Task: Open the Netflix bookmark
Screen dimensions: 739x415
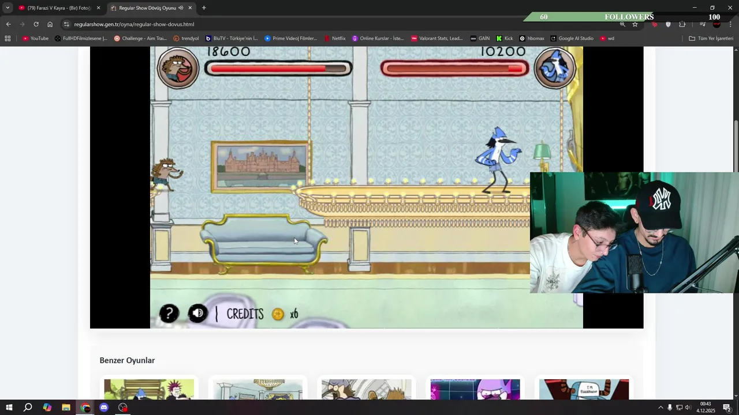Action: coord(335,39)
